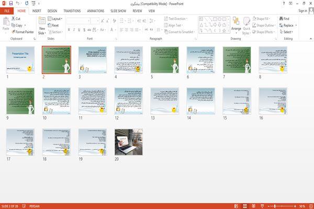Switch to the TRANSITIONS tab

[72, 11]
